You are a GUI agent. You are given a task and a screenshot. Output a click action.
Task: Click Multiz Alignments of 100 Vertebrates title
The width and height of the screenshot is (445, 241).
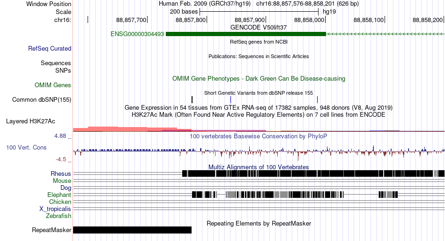point(259,167)
